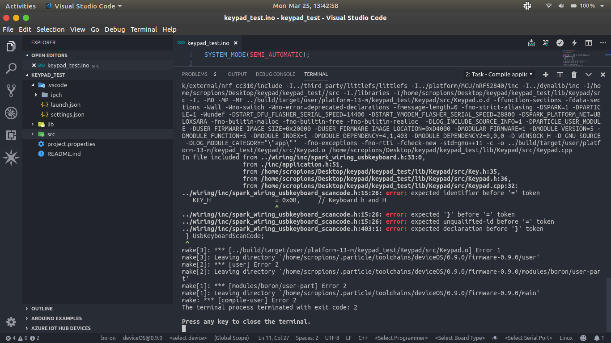
Task: Click <Select Board Type> in the status bar
Action: tap(460, 338)
